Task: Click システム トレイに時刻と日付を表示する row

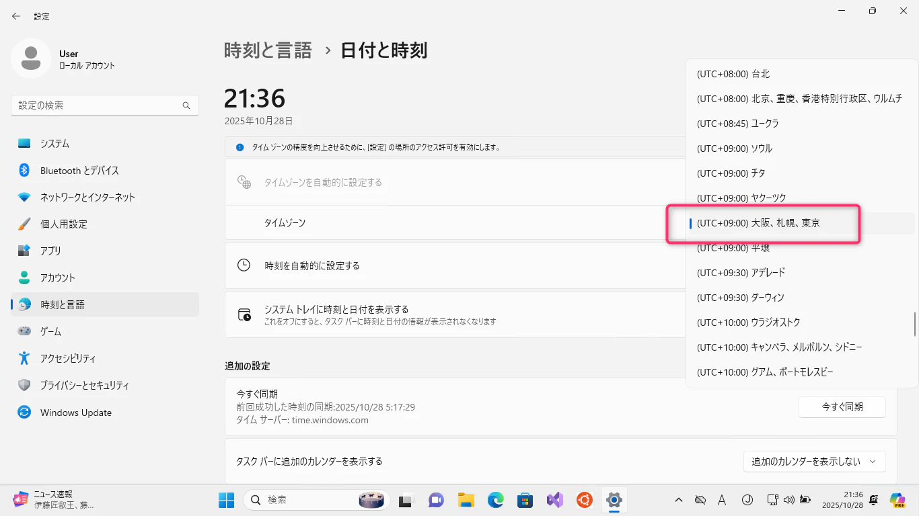Action: pyautogui.click(x=454, y=314)
